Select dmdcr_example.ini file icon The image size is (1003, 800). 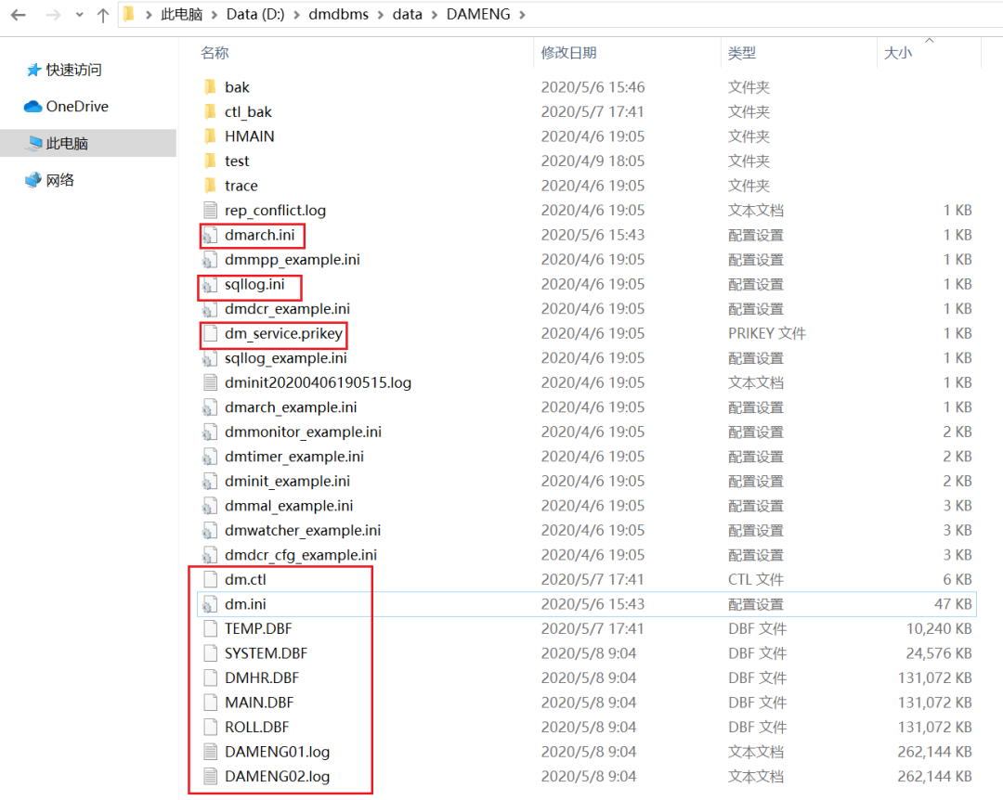210,309
